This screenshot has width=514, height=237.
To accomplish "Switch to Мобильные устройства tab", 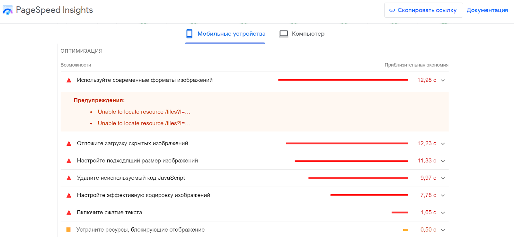I will coord(226,34).
